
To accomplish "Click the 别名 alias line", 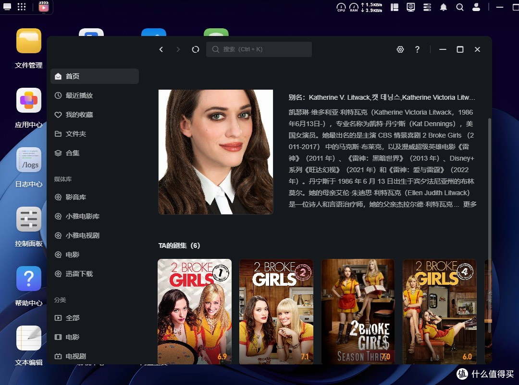I will tap(382, 97).
